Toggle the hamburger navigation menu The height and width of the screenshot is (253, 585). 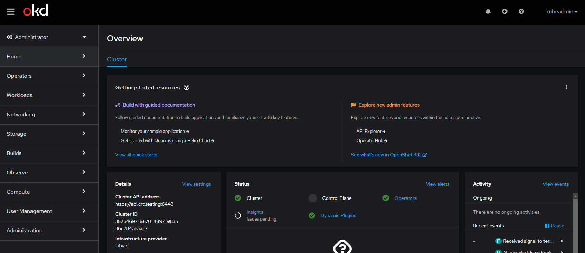coord(11,12)
